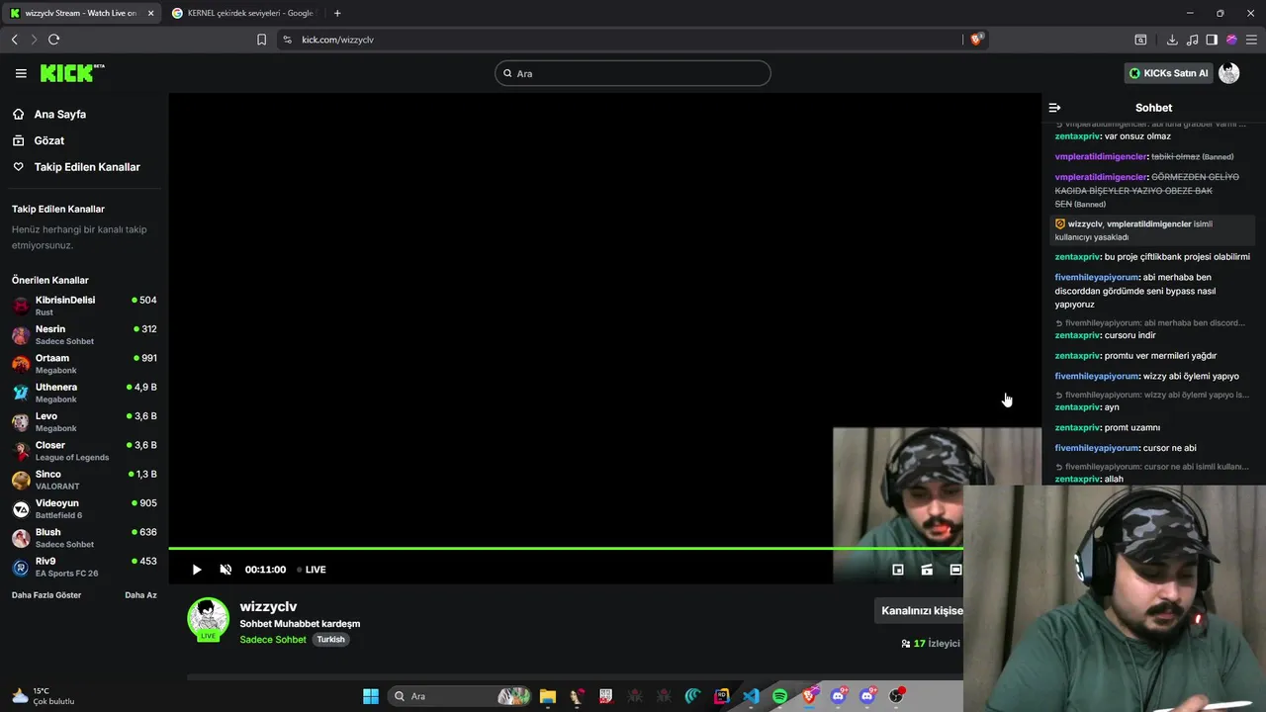Collapse list with Daha Az
The height and width of the screenshot is (712, 1266).
(x=140, y=595)
